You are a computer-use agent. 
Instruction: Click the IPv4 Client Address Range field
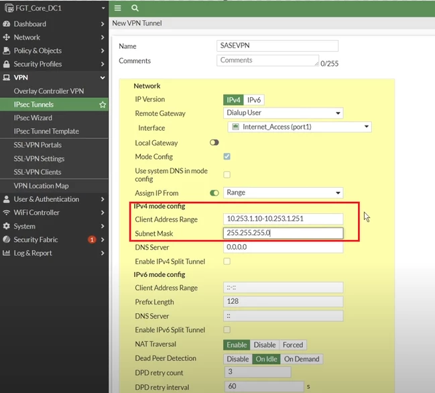point(284,219)
